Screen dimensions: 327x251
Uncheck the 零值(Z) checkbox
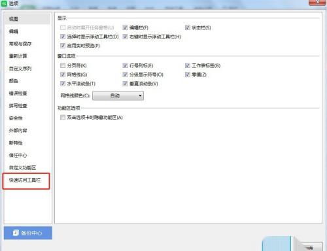(x=188, y=75)
